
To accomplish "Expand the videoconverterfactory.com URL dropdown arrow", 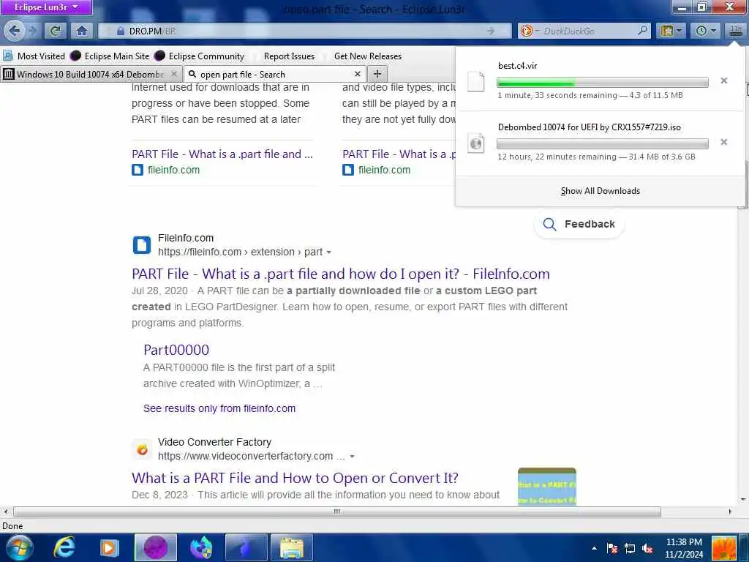I will tap(352, 457).
